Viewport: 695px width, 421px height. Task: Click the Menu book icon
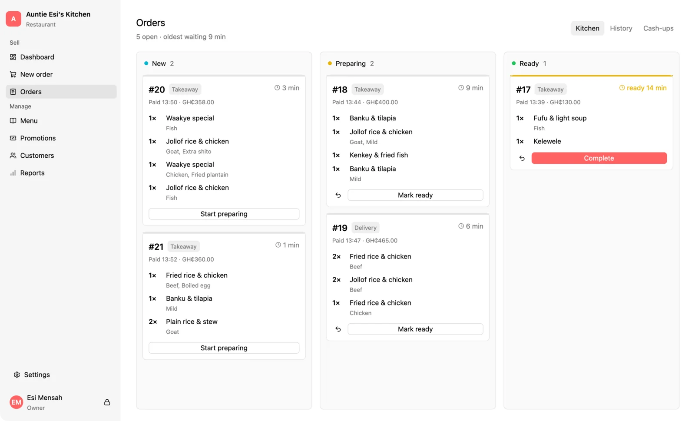click(13, 121)
